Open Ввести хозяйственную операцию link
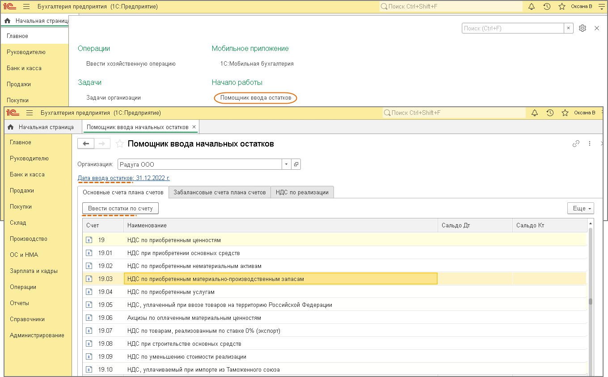 pyautogui.click(x=131, y=64)
